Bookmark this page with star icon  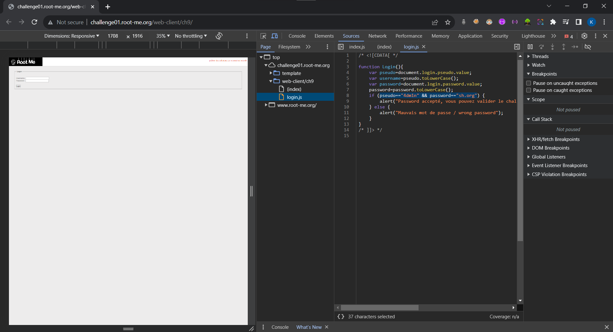(448, 22)
